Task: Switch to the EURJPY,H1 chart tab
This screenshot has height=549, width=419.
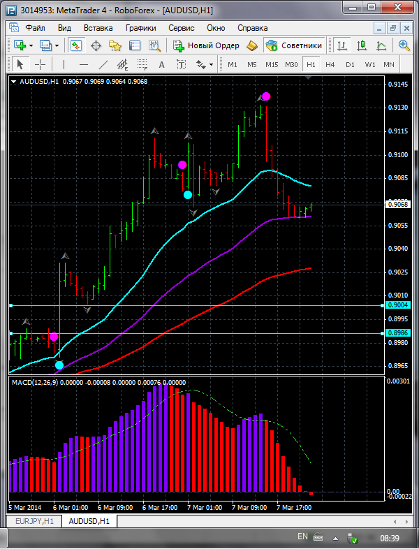Action: coord(34,521)
